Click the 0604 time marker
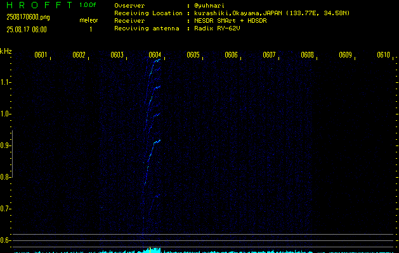This screenshot has height=253, width=399. pos(155,55)
